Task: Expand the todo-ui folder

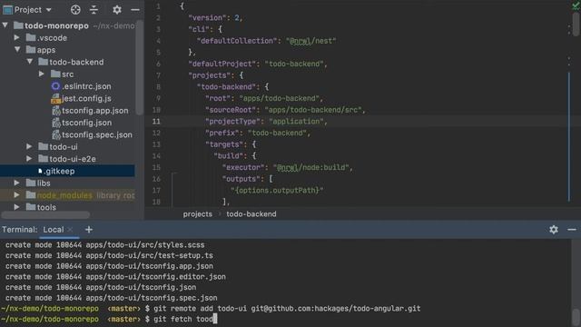Action: point(29,147)
